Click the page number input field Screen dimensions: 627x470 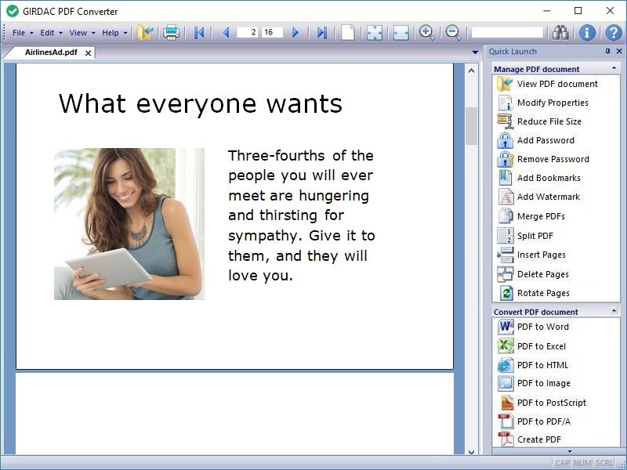click(x=247, y=32)
